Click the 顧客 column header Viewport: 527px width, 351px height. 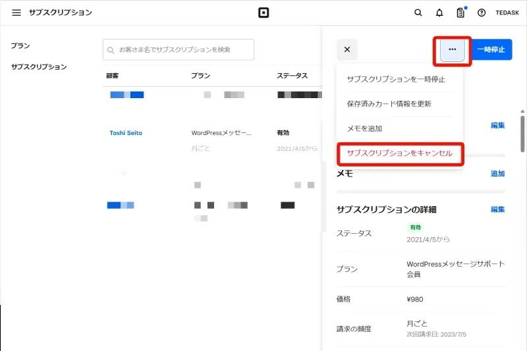pyautogui.click(x=112, y=76)
